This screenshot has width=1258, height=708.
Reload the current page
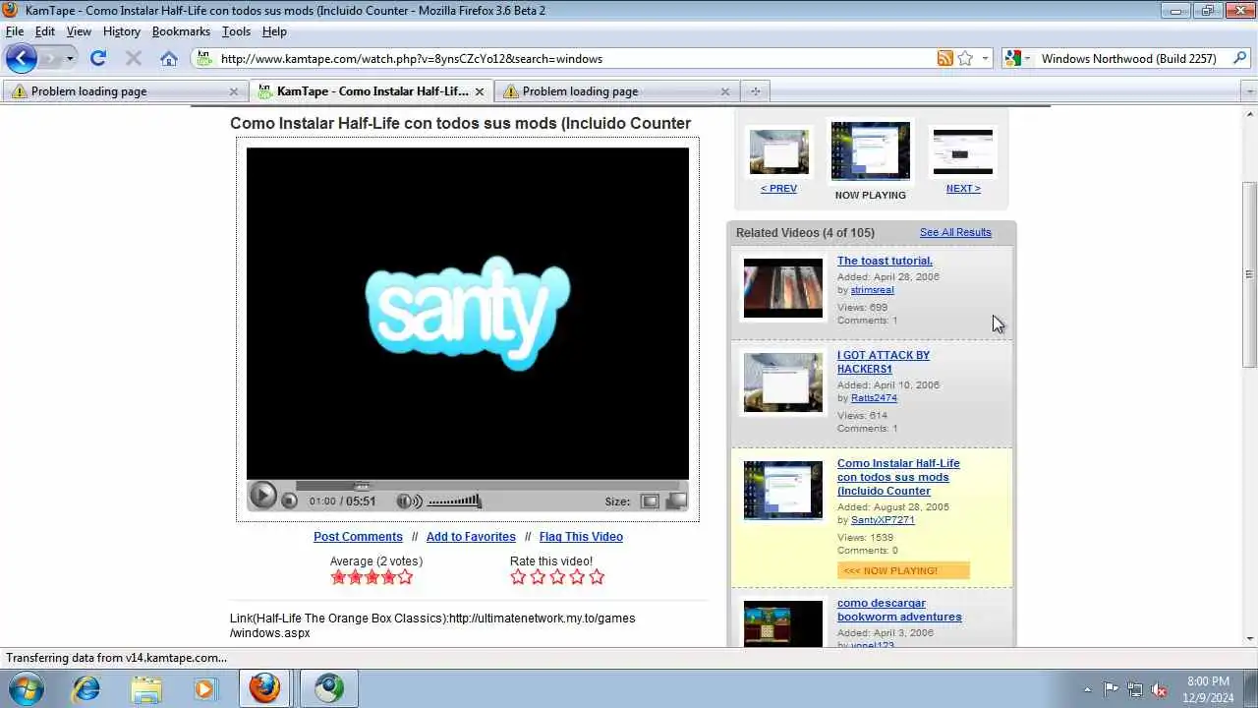[97, 58]
